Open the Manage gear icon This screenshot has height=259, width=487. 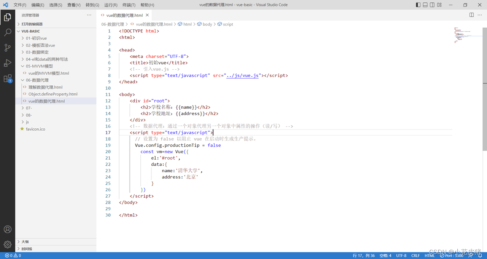pyautogui.click(x=8, y=245)
